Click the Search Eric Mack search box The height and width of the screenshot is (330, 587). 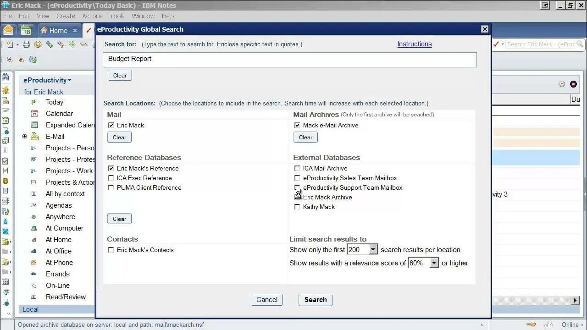[540, 44]
